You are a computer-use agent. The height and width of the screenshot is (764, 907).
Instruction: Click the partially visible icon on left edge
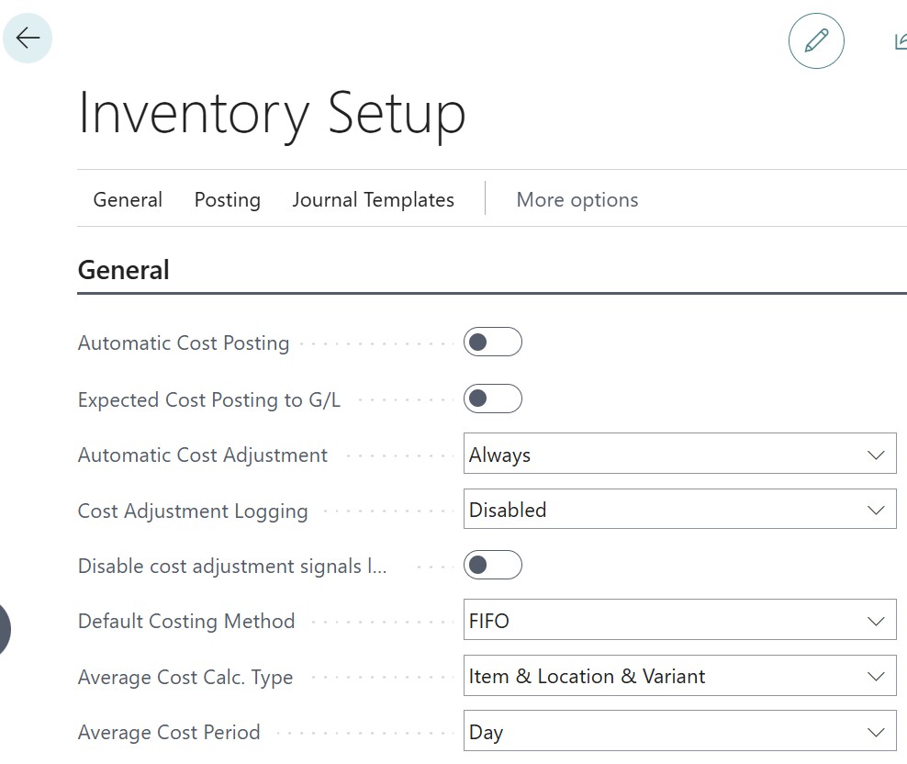[x=4, y=630]
